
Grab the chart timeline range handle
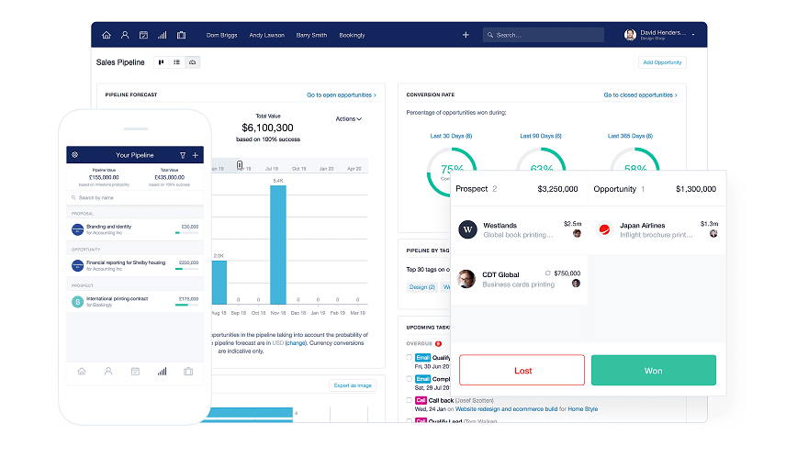240,165
